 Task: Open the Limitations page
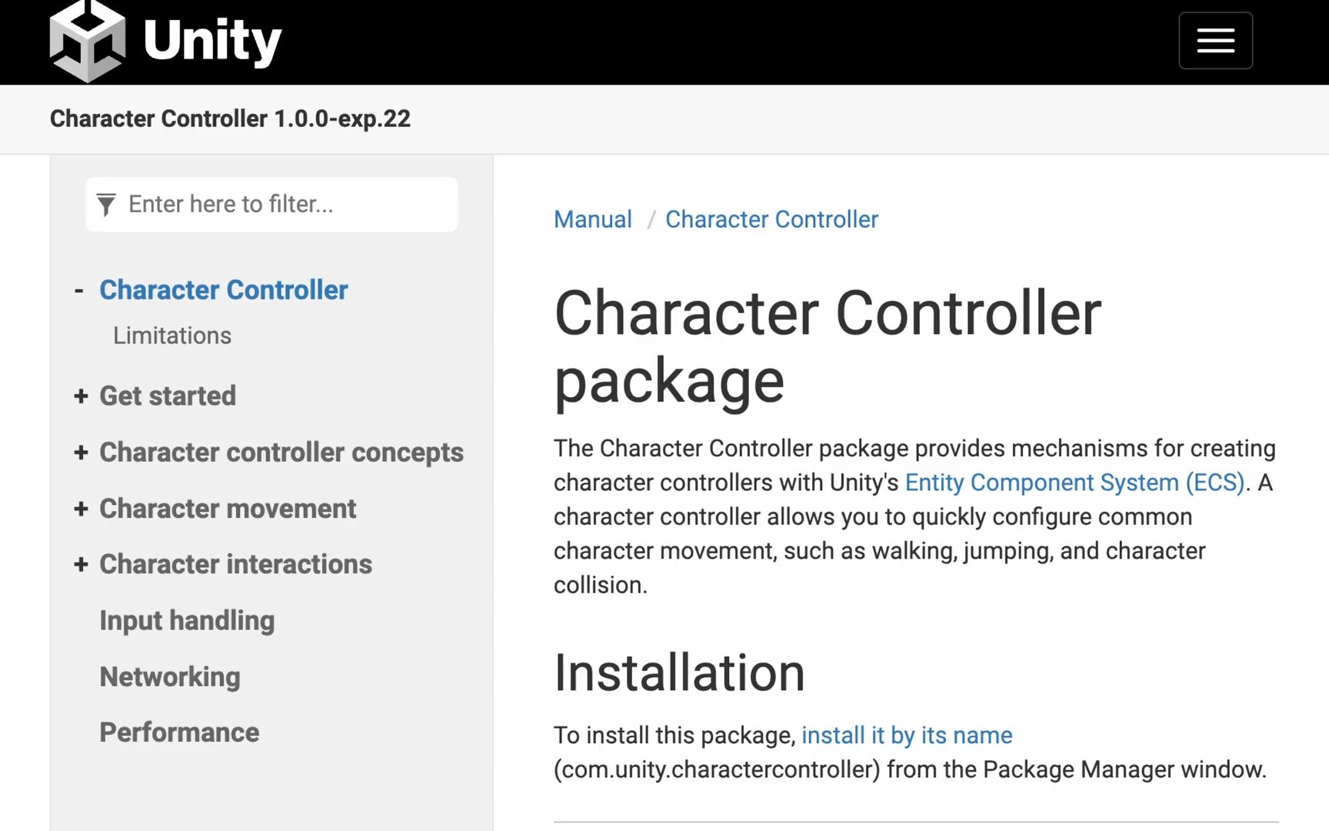click(x=172, y=336)
